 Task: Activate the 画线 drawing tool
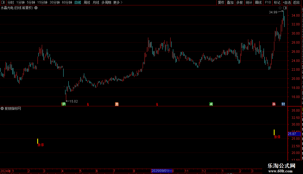coord(258,2)
